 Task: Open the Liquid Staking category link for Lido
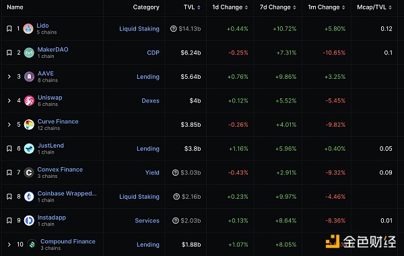139,28
